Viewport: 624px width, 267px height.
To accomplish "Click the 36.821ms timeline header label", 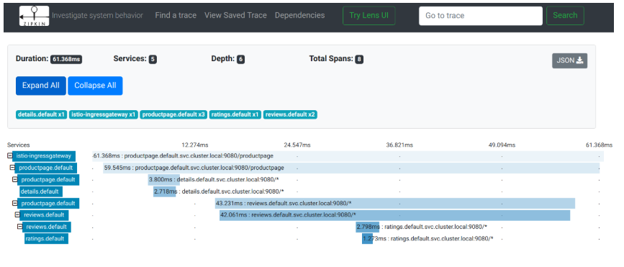I will click(399, 145).
